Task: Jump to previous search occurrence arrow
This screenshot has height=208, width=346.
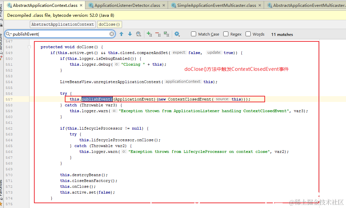Action: click(x=121, y=34)
